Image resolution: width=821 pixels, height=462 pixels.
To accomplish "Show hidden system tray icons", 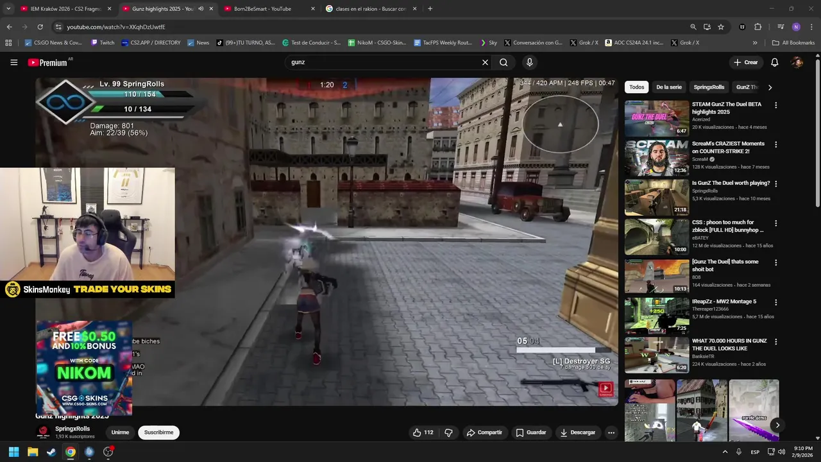I will coord(725,452).
